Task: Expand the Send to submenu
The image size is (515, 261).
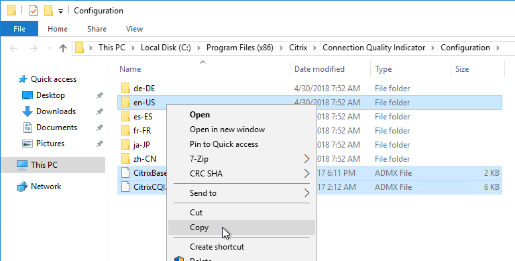Action: coord(241,193)
